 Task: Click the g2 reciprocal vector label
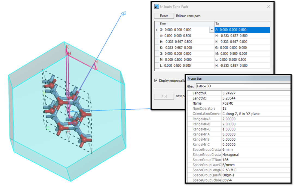click(x=124, y=14)
